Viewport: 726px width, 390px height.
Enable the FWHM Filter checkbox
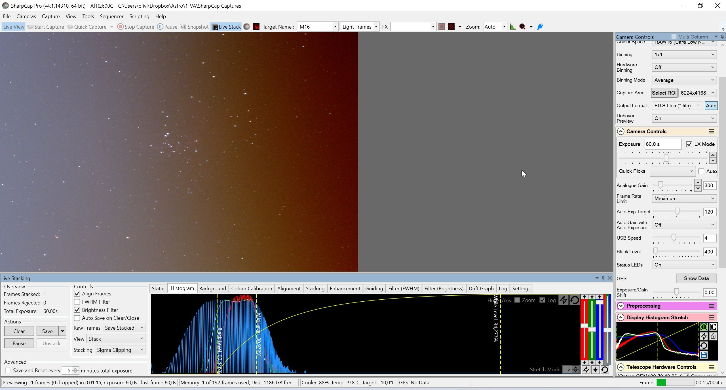[77, 302]
